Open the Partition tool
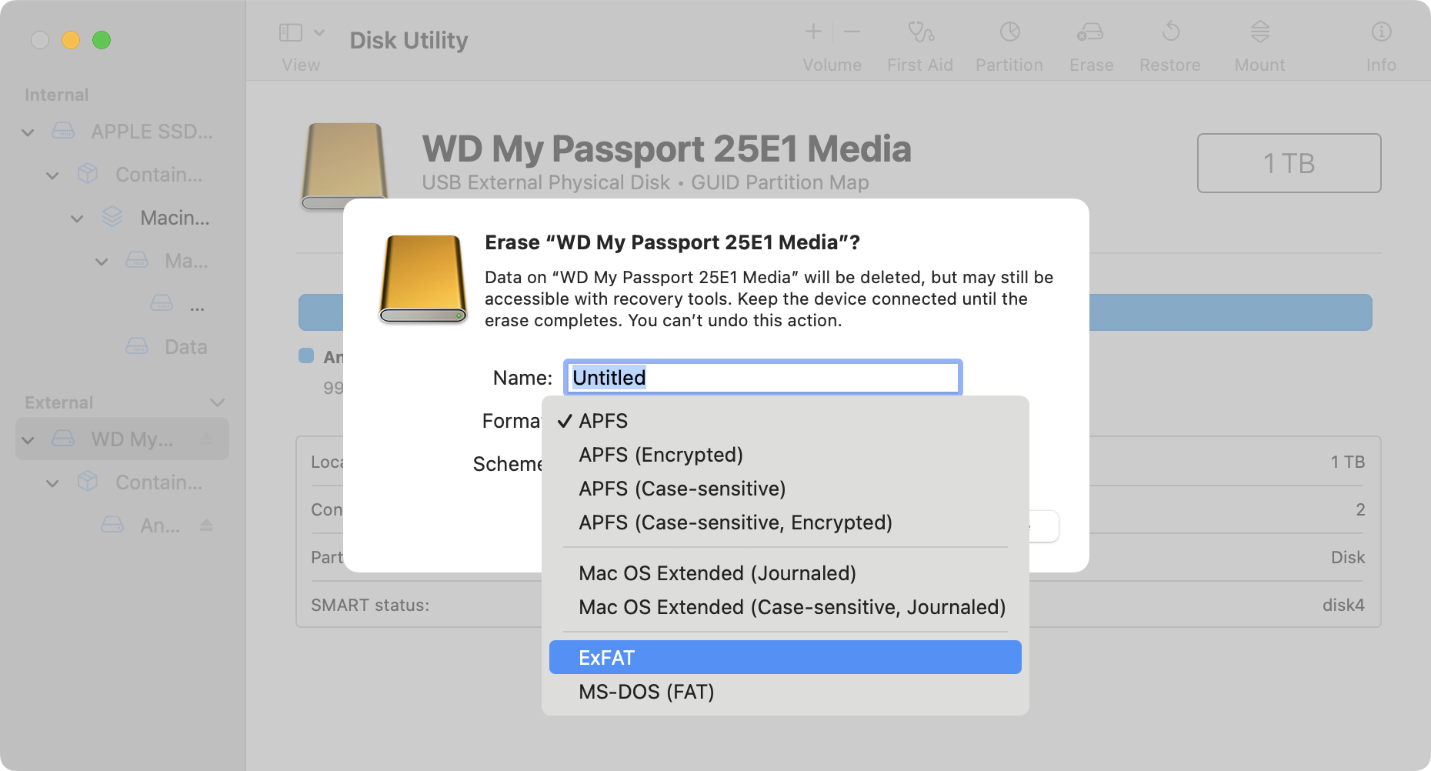 tap(1009, 42)
